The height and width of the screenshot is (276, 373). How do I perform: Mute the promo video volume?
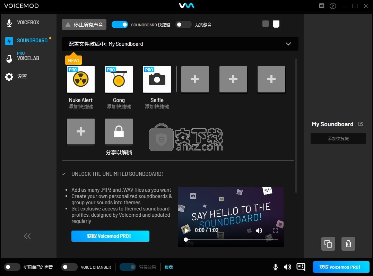tap(259, 230)
